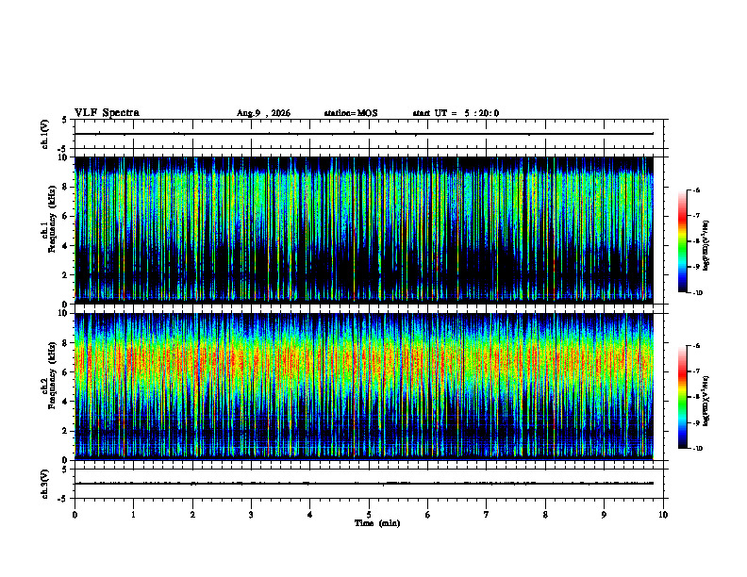Image resolution: width=747 pixels, height=577 pixels.
Task: Click time axis tick label "9"
Action: pyautogui.click(x=604, y=515)
